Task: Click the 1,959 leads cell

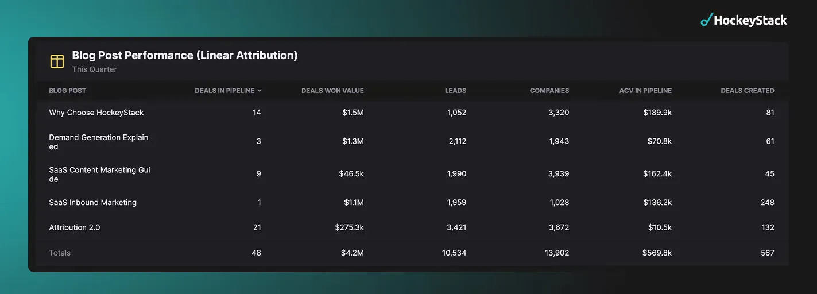Action: pos(457,202)
